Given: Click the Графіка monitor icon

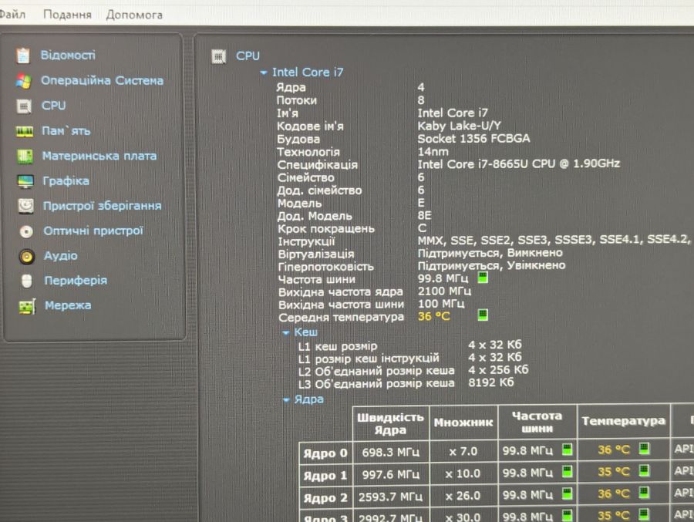Looking at the screenshot, I should pos(25,181).
